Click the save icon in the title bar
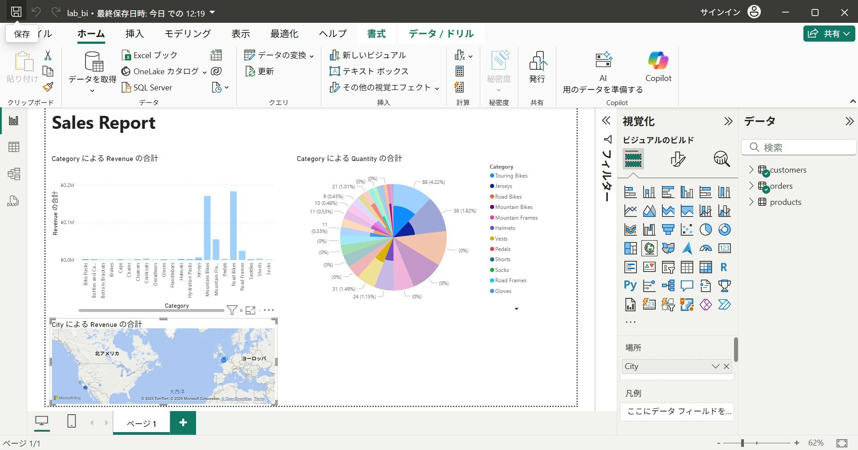858x450 pixels. click(x=16, y=12)
